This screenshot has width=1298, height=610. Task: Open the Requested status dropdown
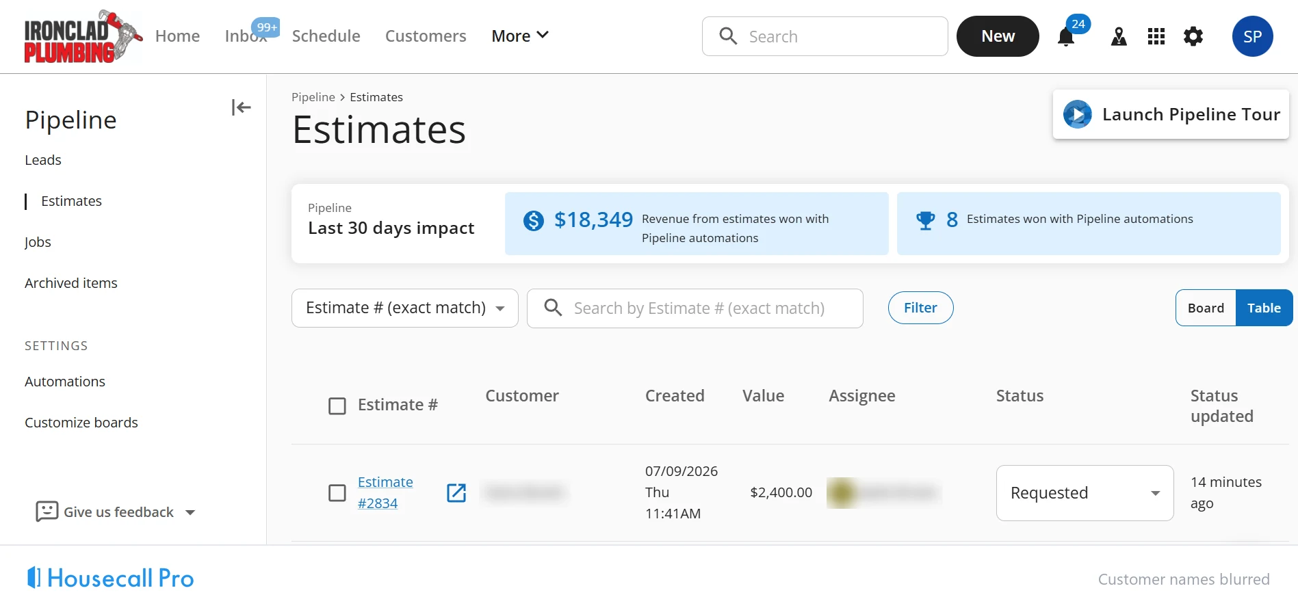tap(1085, 493)
